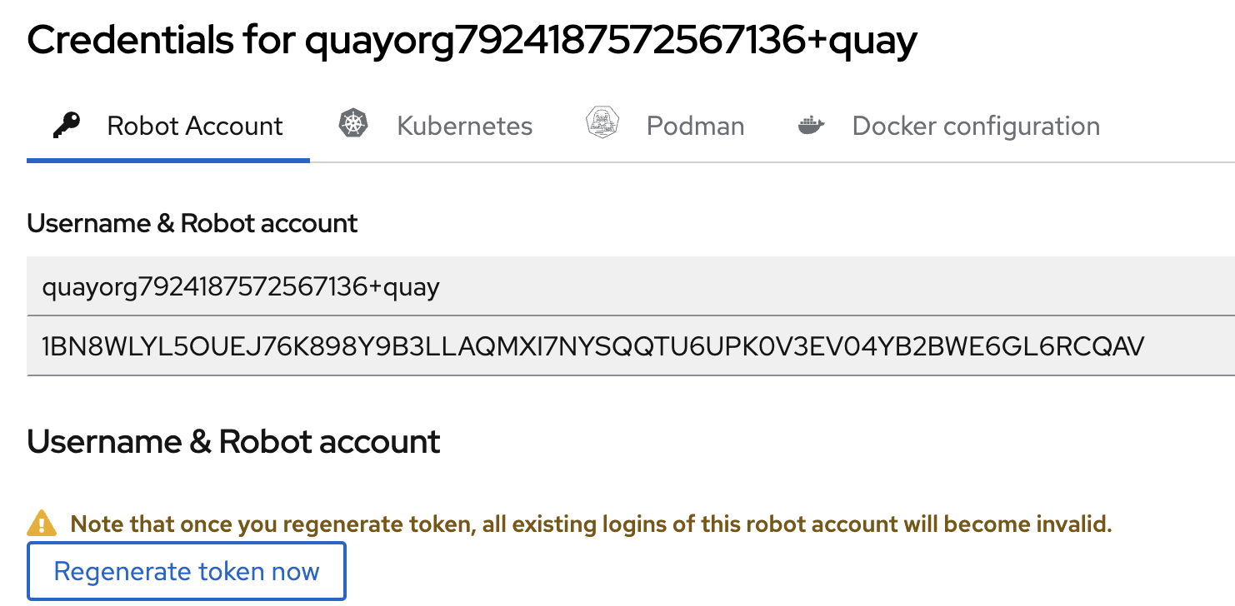Click the Docker whale icon
1235x606 pixels.
click(x=811, y=126)
